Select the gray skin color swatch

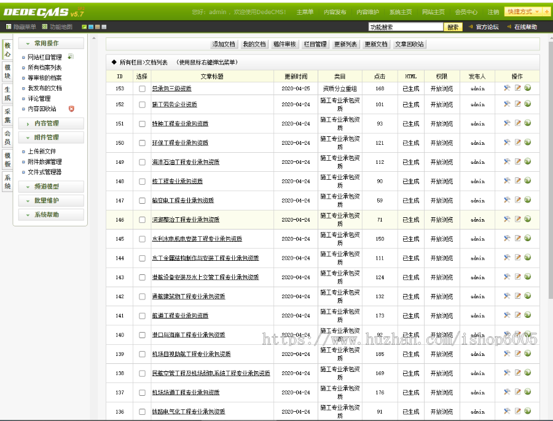tap(104, 27)
